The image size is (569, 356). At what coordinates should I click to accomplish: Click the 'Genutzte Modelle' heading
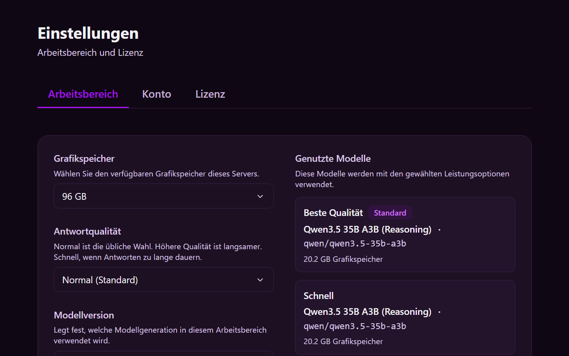[333, 159]
